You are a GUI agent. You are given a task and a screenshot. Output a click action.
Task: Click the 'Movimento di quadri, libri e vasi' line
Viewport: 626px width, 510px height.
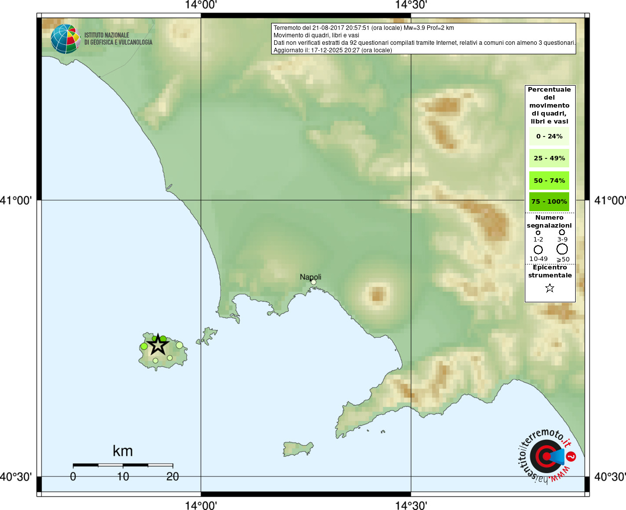point(316,35)
